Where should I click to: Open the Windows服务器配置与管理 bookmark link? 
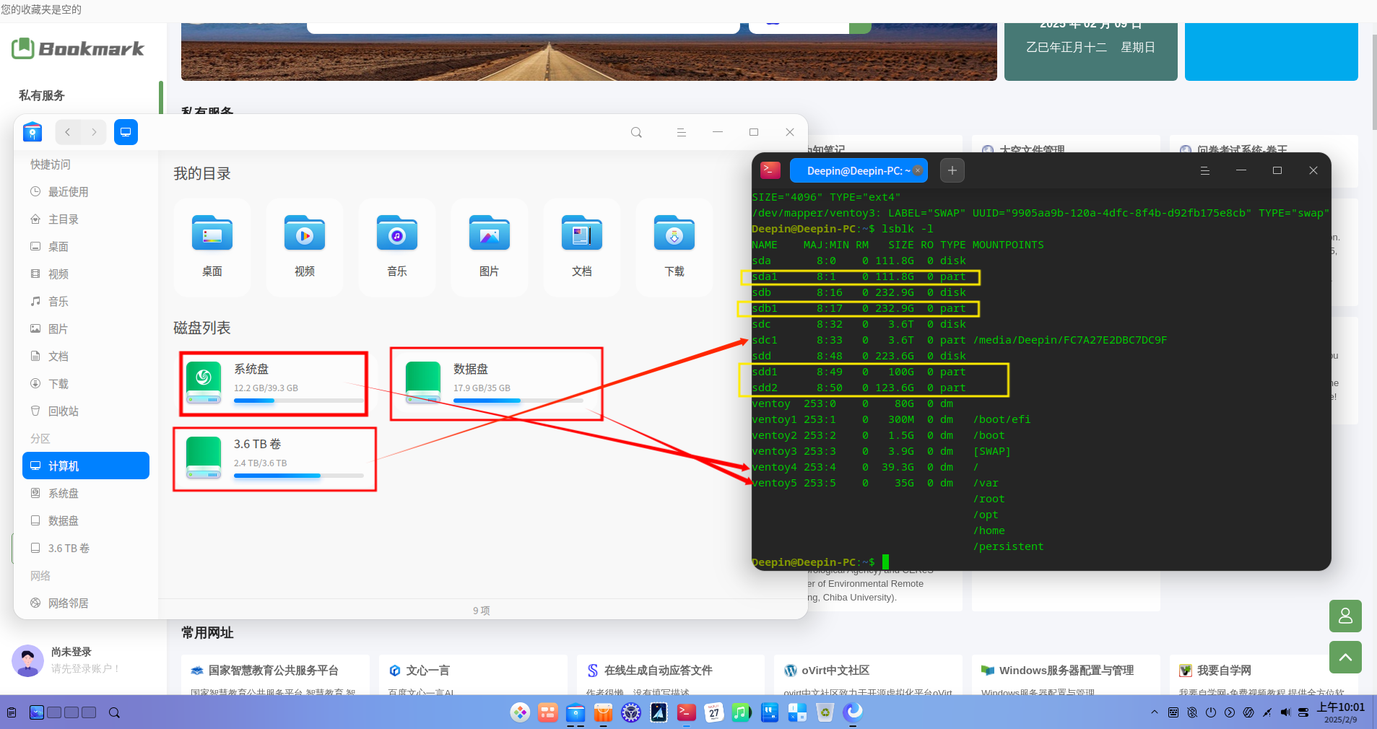click(1067, 671)
